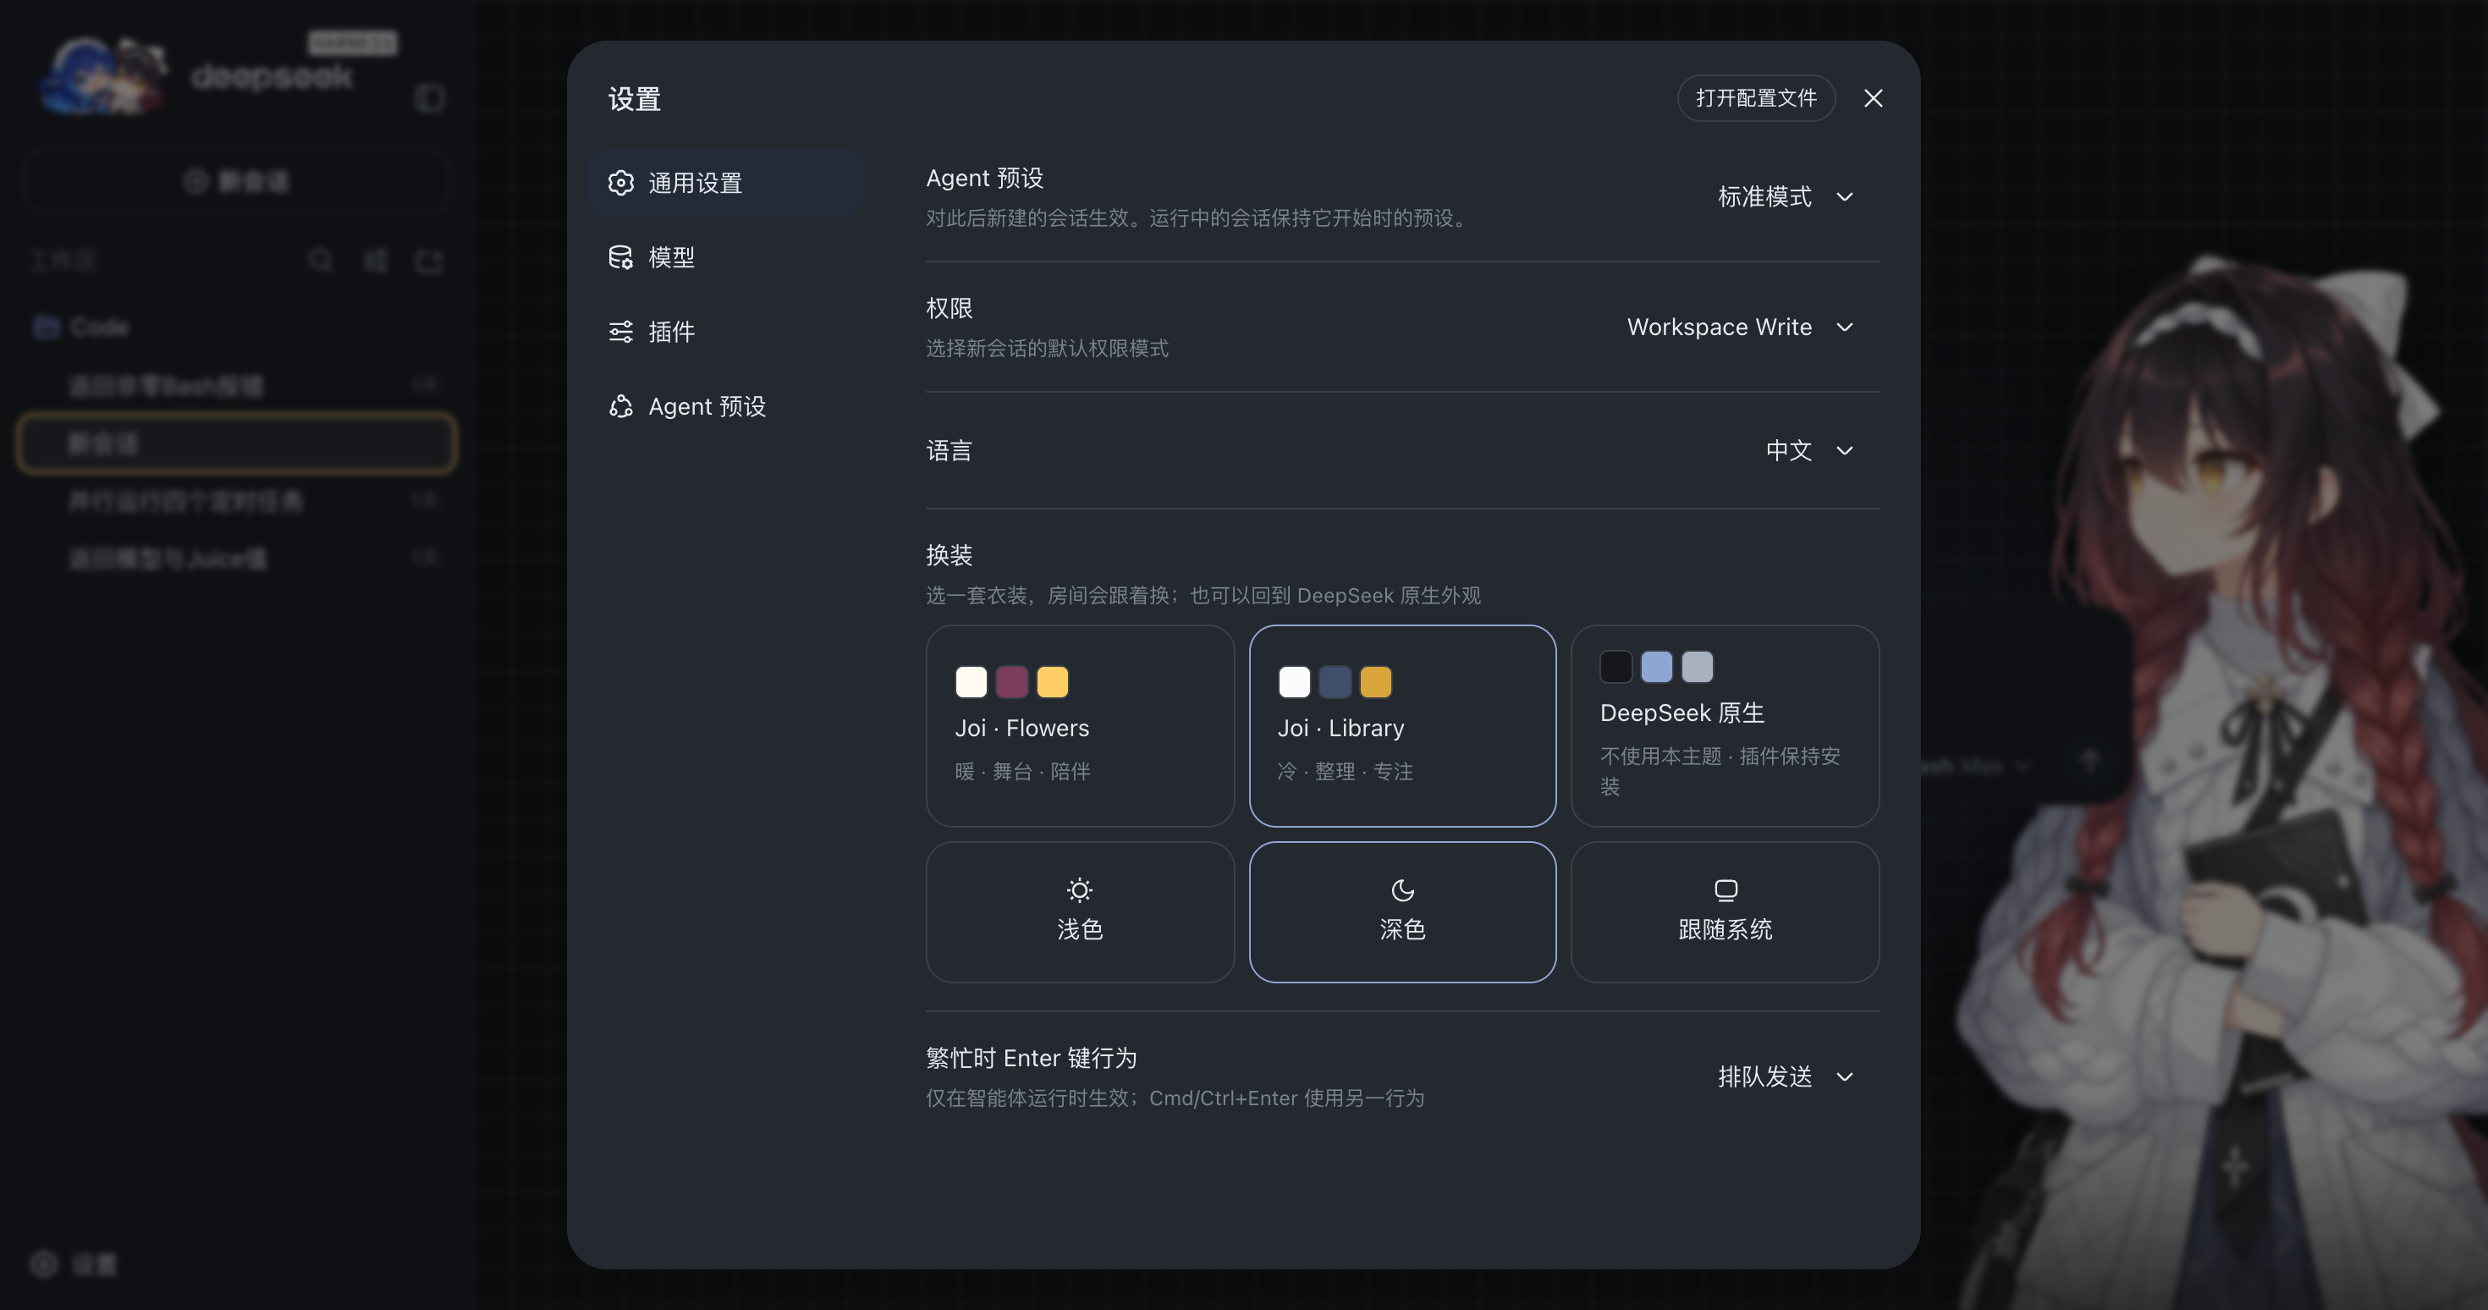
Task: Expand the Agent 预设 标准模式 dropdown
Action: coord(1785,197)
